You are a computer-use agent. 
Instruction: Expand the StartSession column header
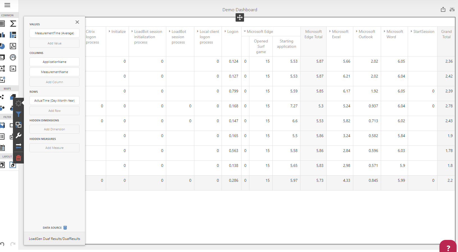411,31
